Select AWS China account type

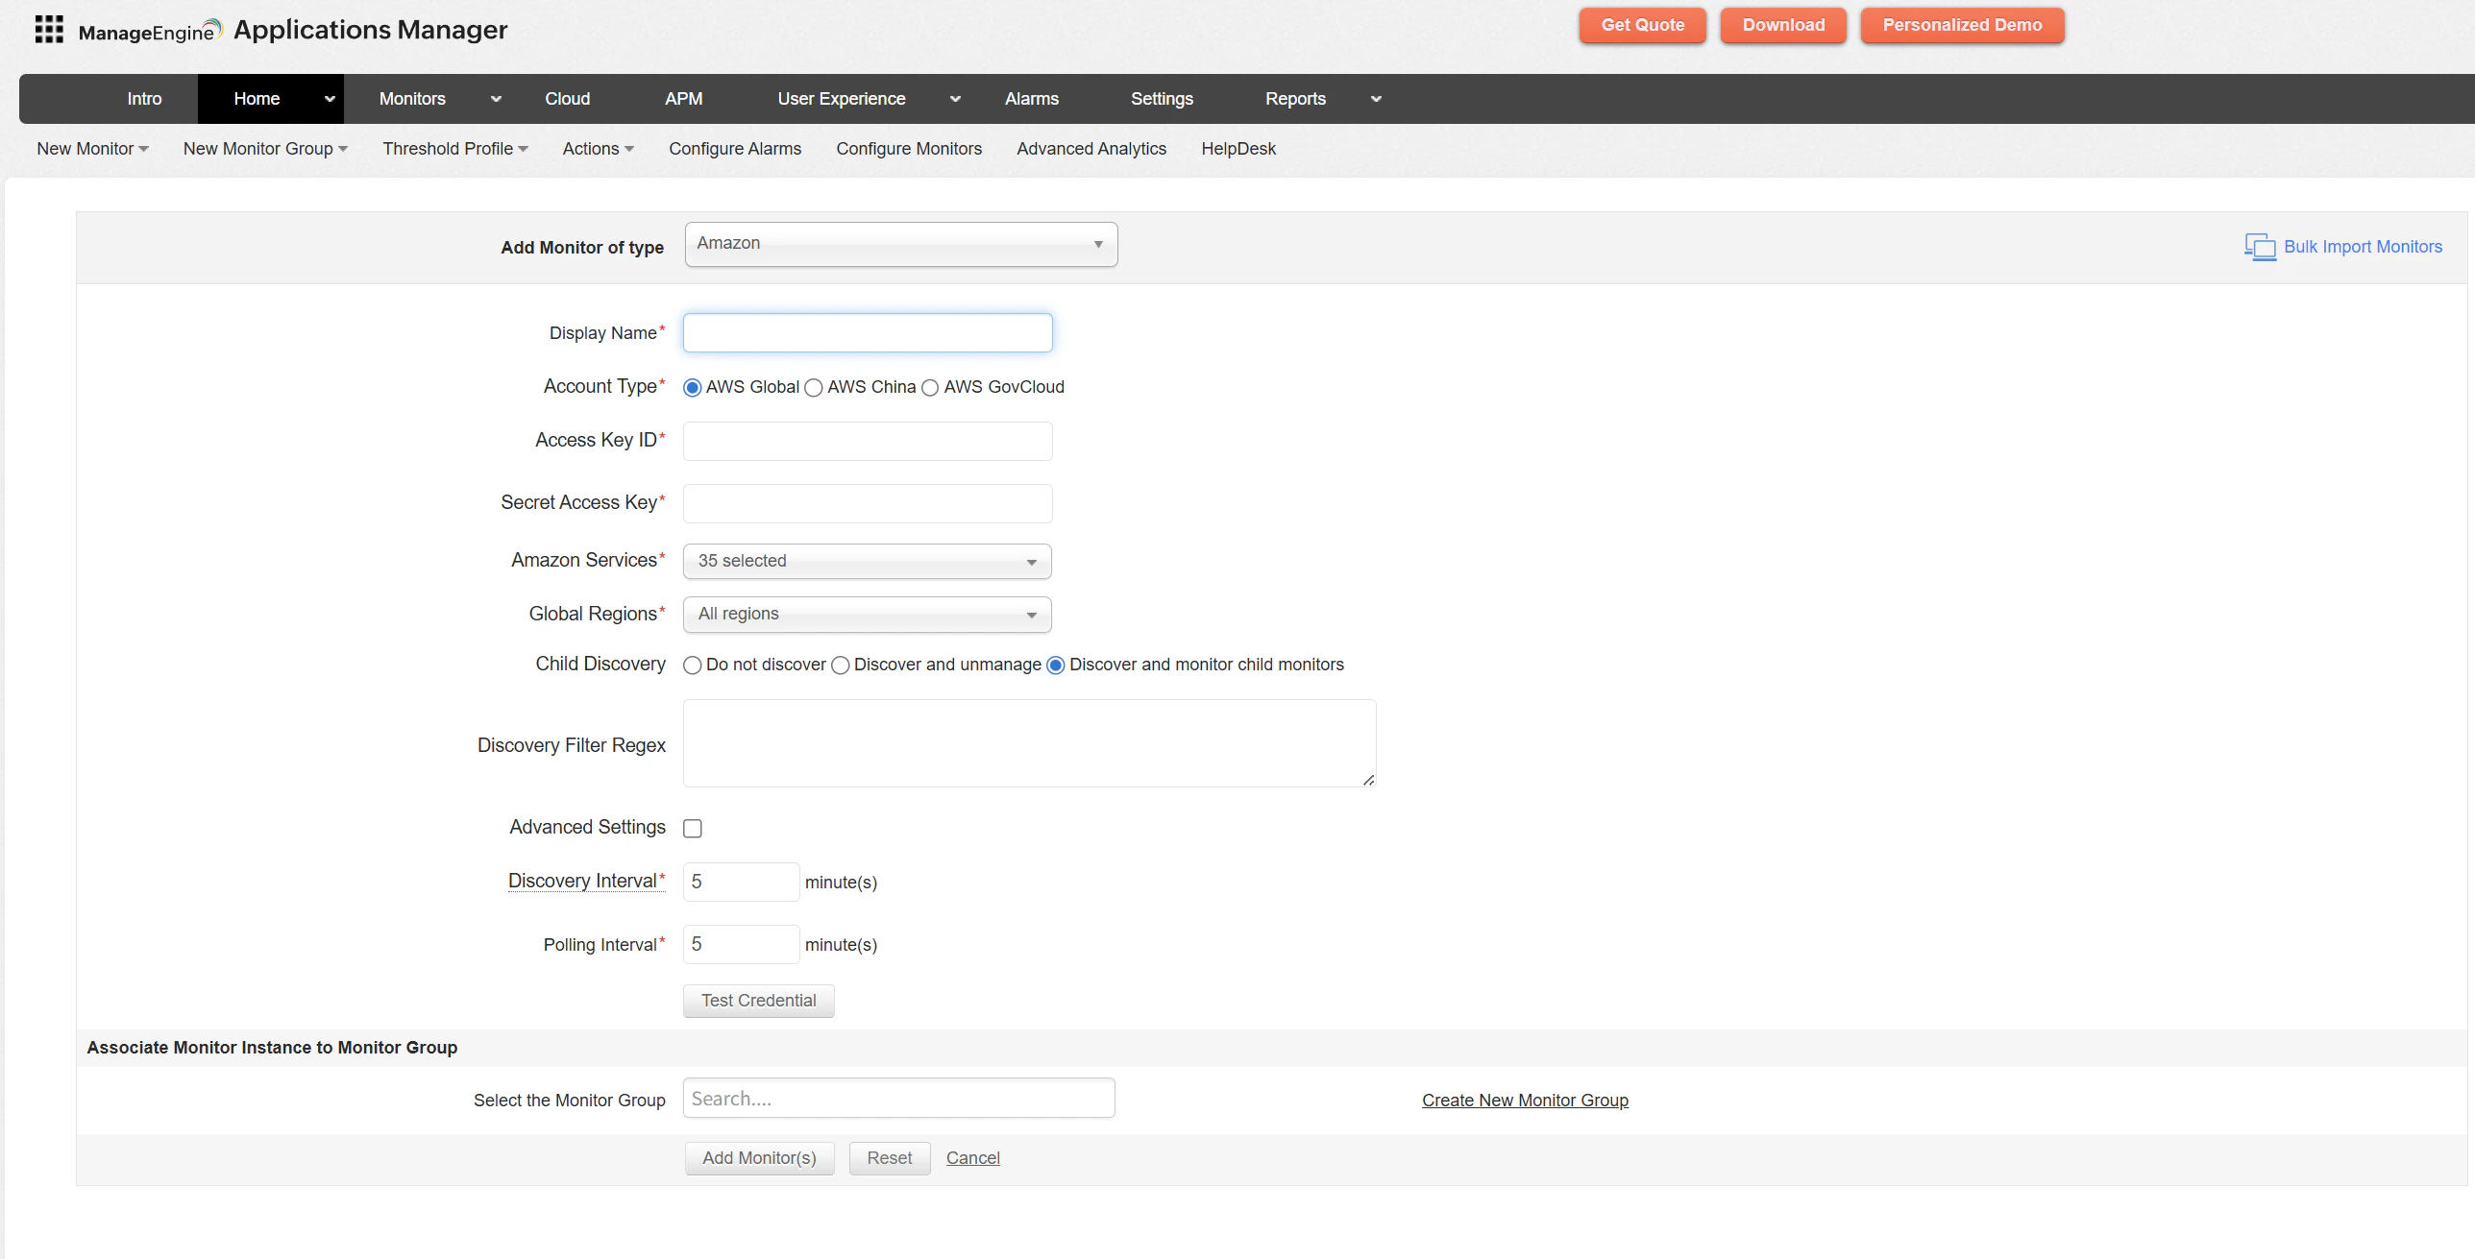click(814, 388)
